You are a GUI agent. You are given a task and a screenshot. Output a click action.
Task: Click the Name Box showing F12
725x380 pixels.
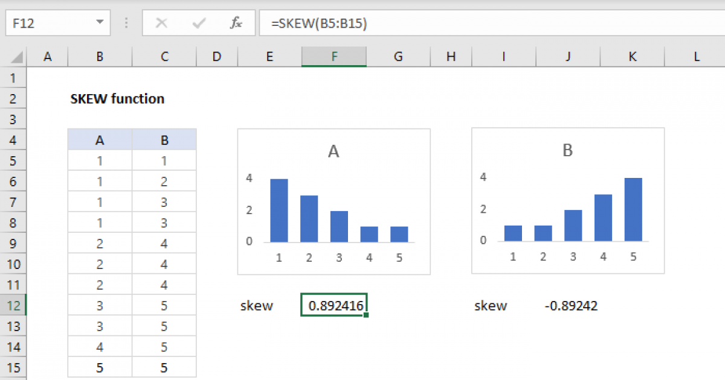click(x=48, y=24)
